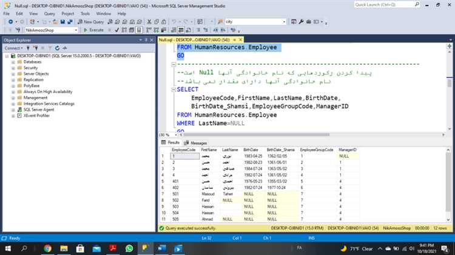Click the EmployeeGroupCode column header
Image resolution: width=455 pixels, height=255 pixels.
click(317, 150)
